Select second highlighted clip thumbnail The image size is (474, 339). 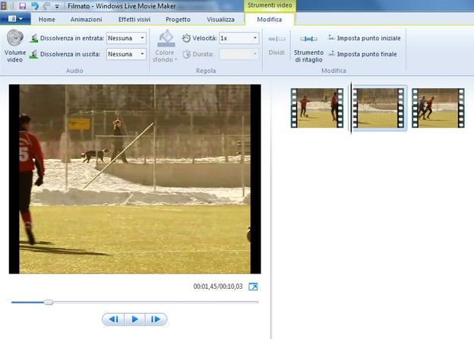point(378,108)
